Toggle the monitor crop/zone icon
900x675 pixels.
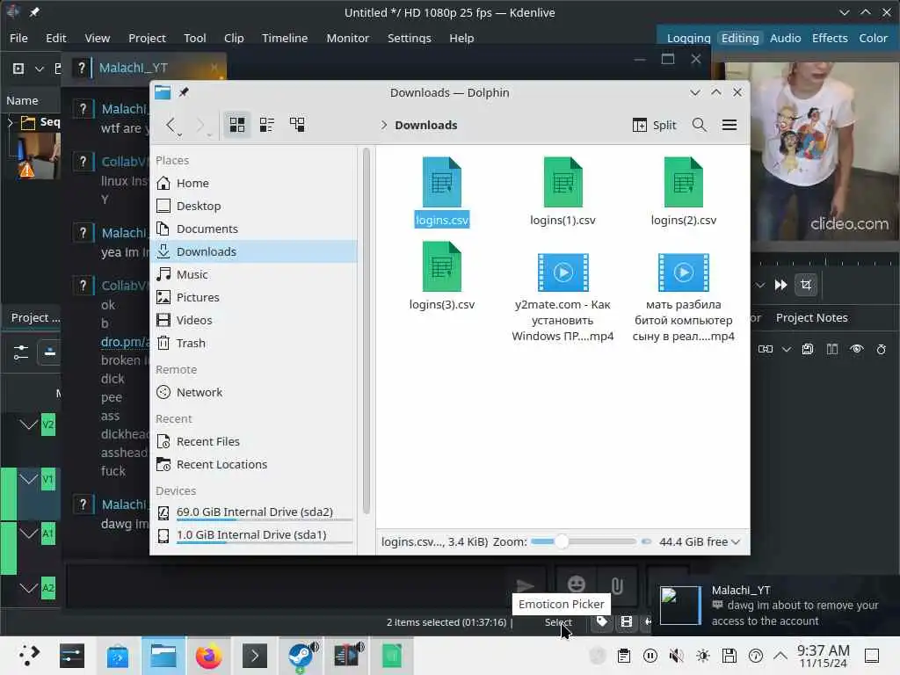[x=806, y=285]
